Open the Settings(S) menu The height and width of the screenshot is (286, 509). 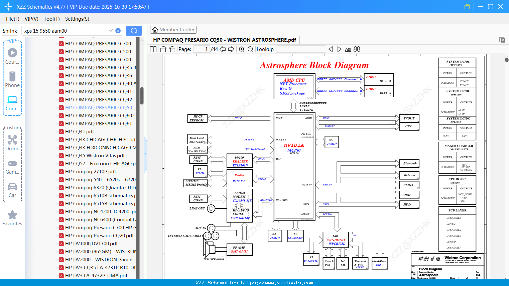(77, 19)
